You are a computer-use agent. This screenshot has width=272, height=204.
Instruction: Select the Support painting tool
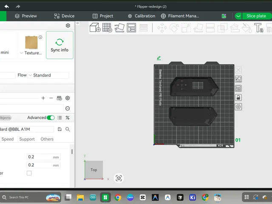pos(235,28)
